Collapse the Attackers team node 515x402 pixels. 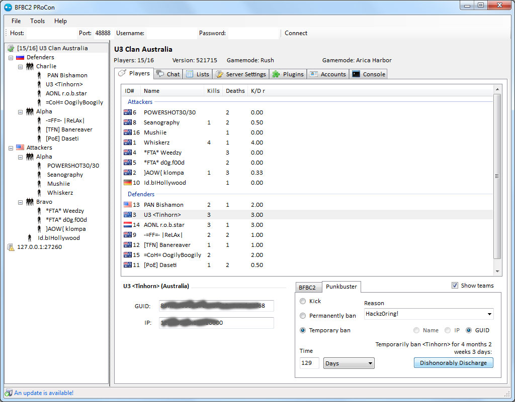(x=11, y=148)
